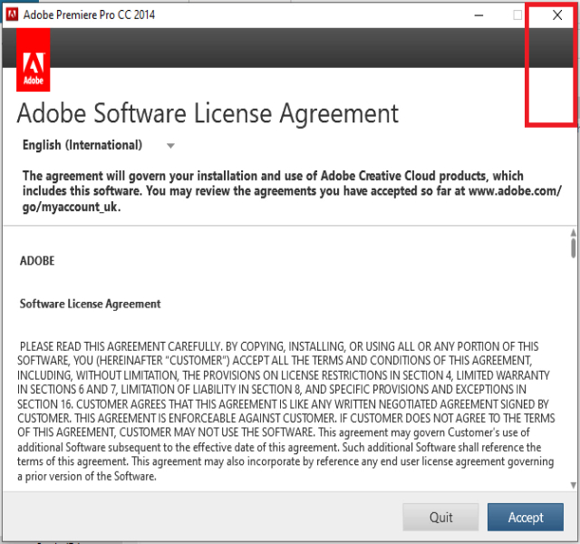Click the 'Adobe Premiere Pro CC 2014' window title
The image size is (580, 544).
point(89,15)
